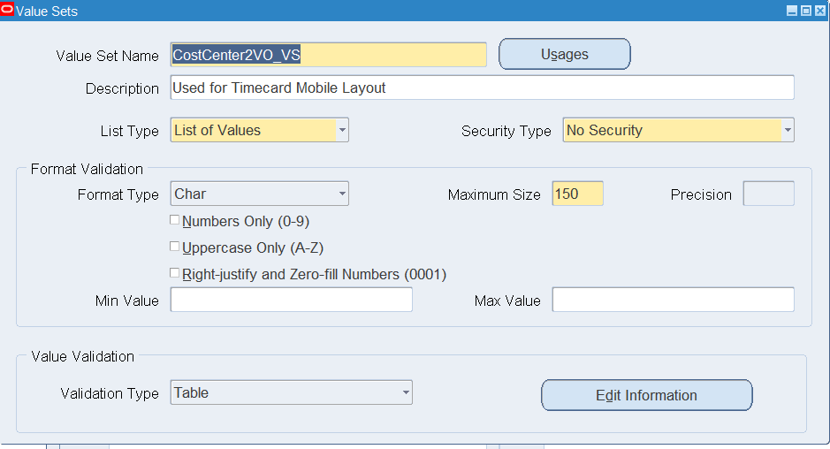
Task: Tick the Uppercase Only (A-Z) checkbox
Action: coord(174,247)
